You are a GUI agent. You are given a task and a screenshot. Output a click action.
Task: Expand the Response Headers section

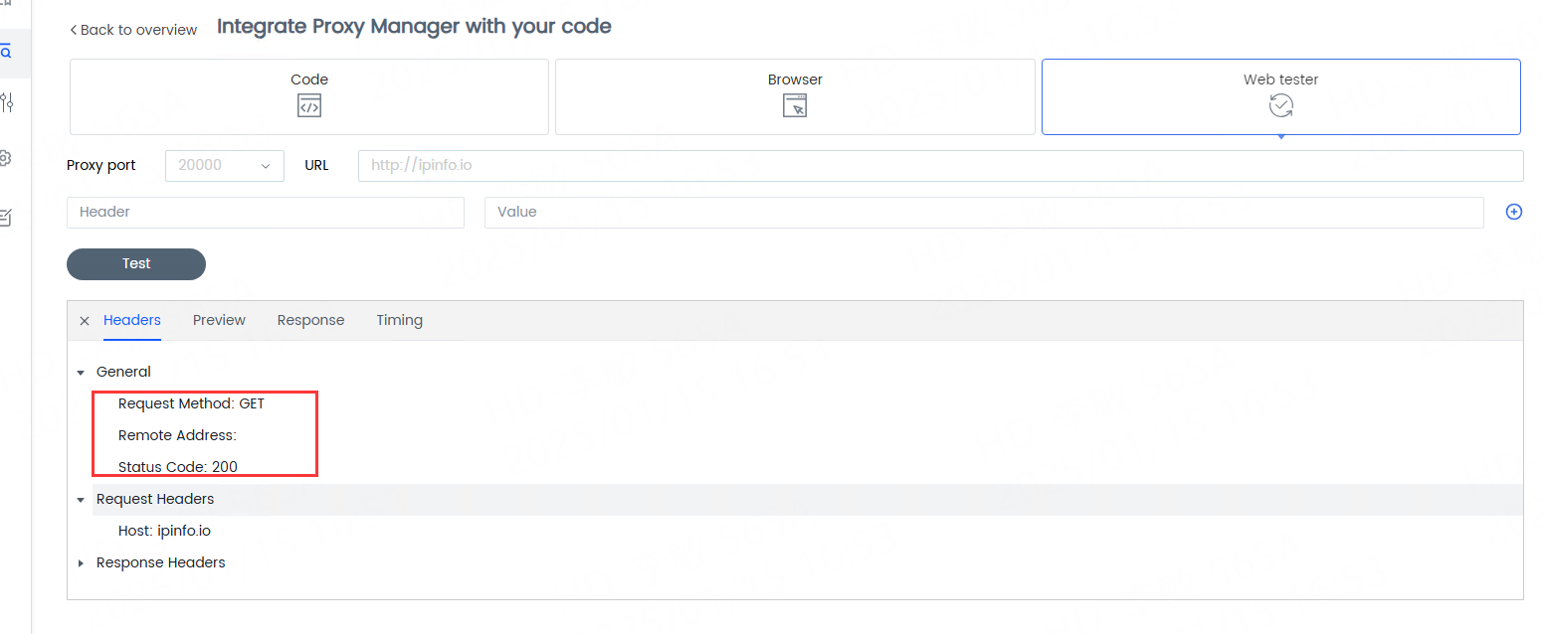point(81,563)
